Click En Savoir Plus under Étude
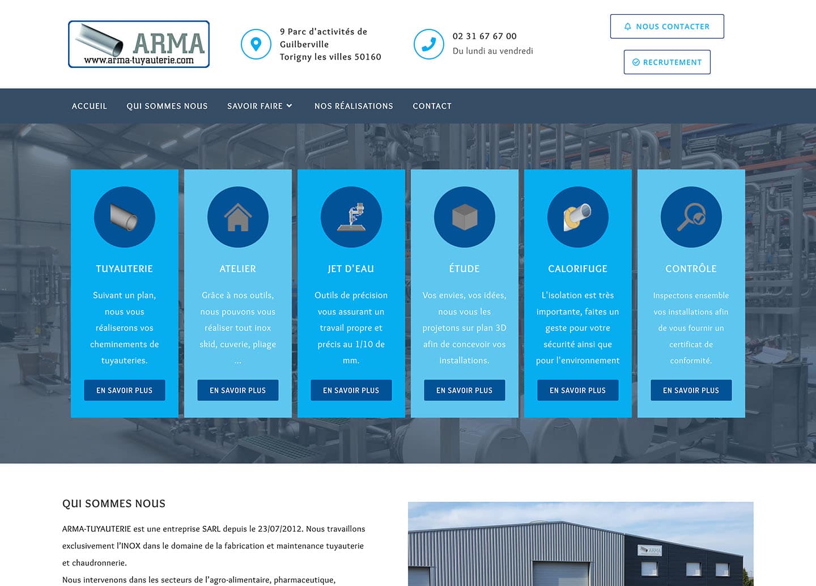The image size is (816, 586). coord(465,390)
